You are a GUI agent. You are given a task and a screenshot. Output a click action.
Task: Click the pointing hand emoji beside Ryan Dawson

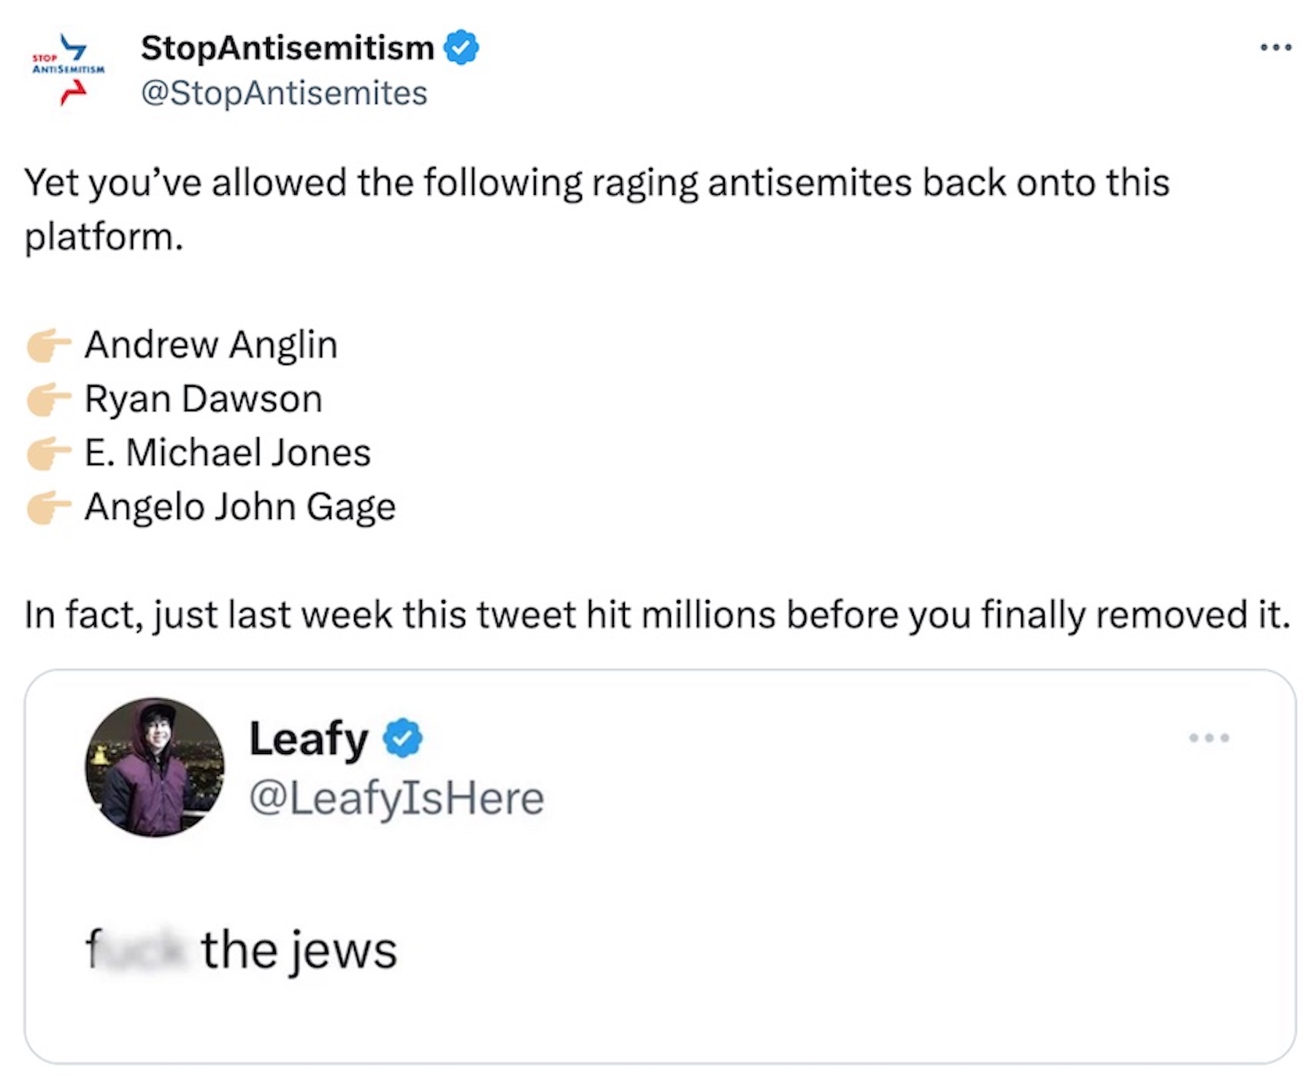[x=48, y=399]
